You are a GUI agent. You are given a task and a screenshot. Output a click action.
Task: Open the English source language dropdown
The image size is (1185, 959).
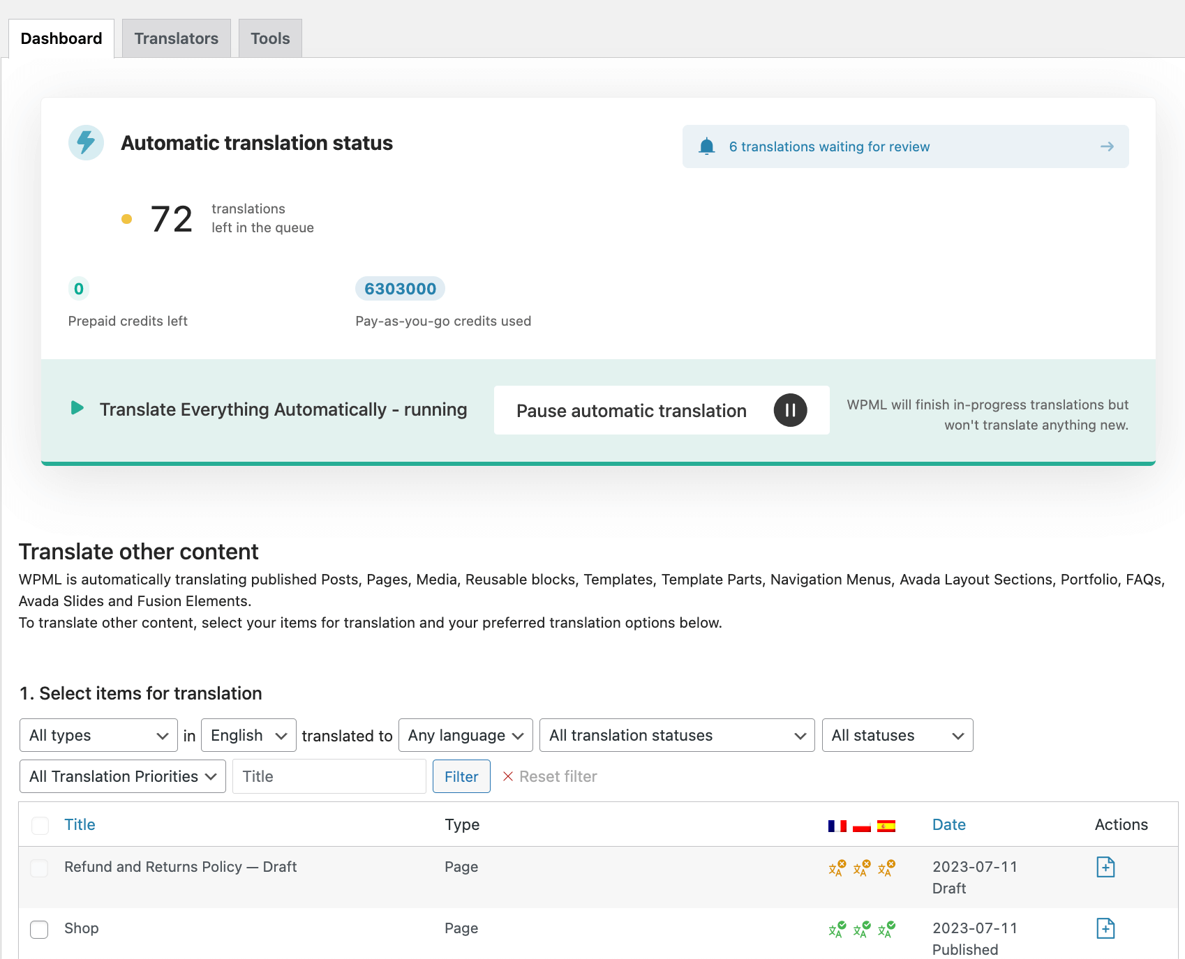point(248,735)
